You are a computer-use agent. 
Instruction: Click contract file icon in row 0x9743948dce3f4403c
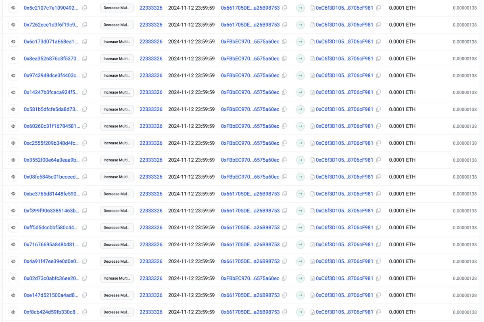coord(313,75)
